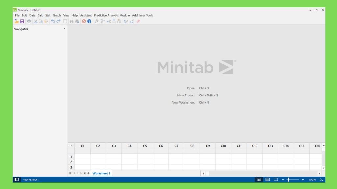Open the Additional Tools menu
This screenshot has width=337, height=189.
point(142,15)
